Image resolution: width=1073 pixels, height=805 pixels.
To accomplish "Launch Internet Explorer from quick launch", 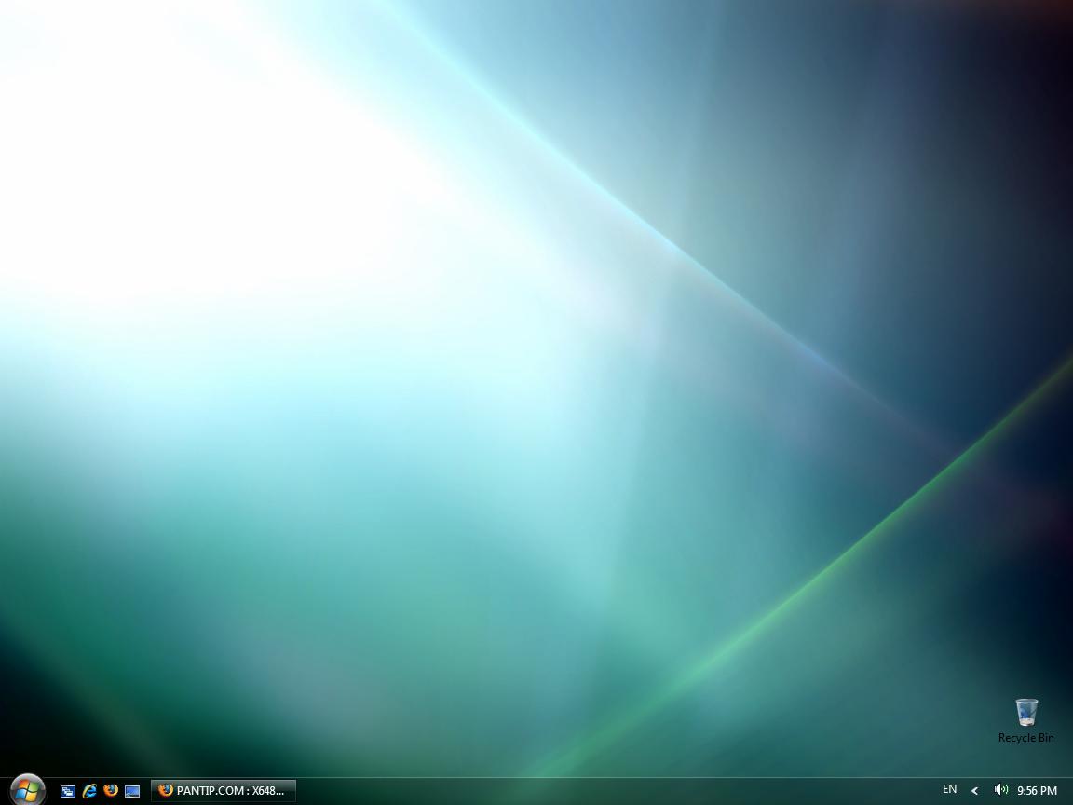I will coord(89,791).
